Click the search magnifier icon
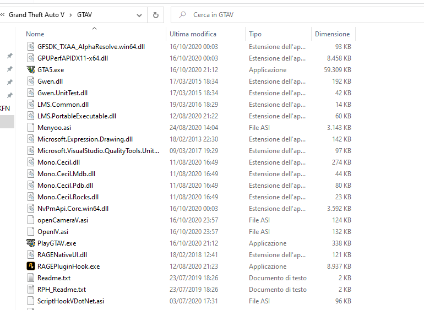This screenshot has height=310, width=424. pos(182,15)
